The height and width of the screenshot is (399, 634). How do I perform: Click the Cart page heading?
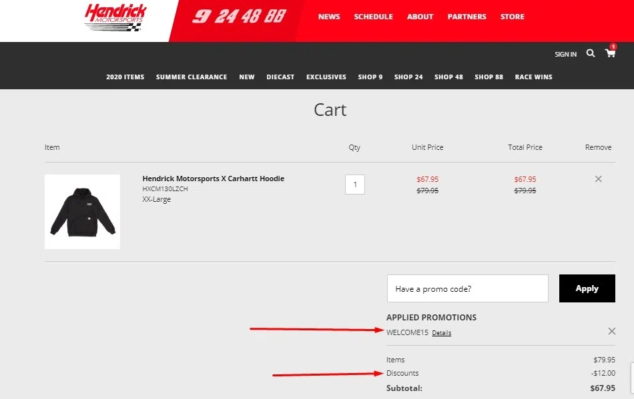click(330, 110)
